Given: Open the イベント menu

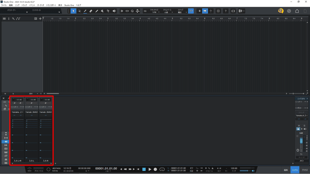Looking at the screenshot, I should pyautogui.click(x=32, y=5).
